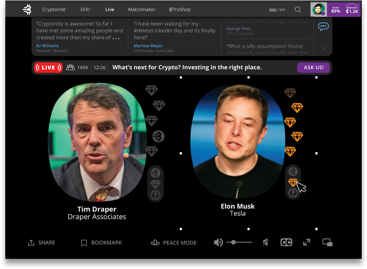This screenshot has width=367, height=269.
Task: Close the testimonials panel with X
Action: pos(323,48)
